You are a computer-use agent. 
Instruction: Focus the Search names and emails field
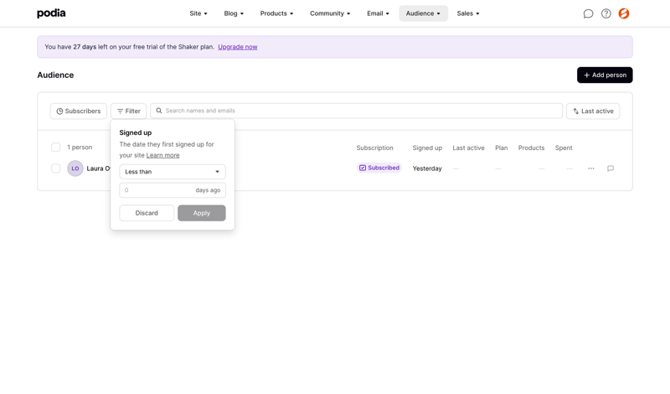357,111
